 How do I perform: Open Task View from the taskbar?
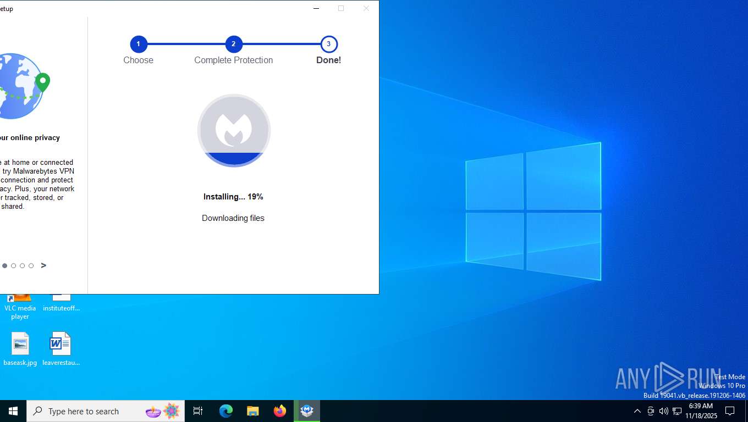(198, 411)
